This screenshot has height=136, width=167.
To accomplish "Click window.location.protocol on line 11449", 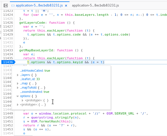I will click(63, 113).
